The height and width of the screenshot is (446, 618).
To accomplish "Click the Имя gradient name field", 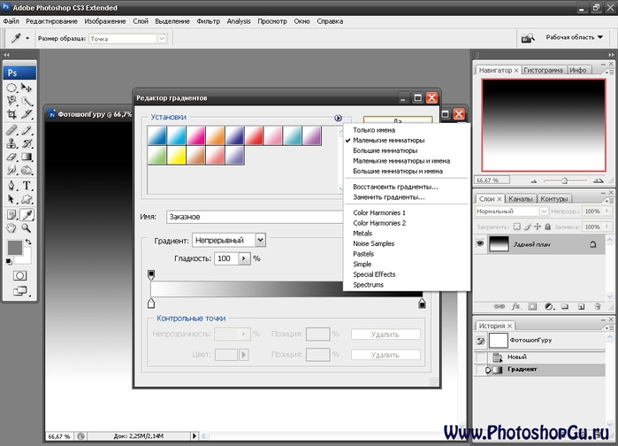I will [x=255, y=217].
